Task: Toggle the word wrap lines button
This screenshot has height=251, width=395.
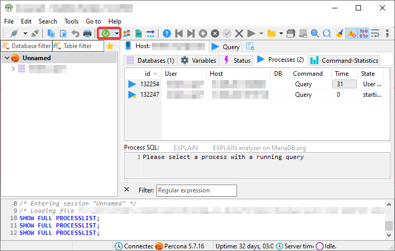Action: (376, 33)
